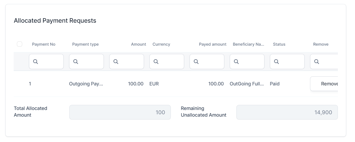Sort by Payed amount column header
Screen dimensions: 355x142
click(213, 44)
